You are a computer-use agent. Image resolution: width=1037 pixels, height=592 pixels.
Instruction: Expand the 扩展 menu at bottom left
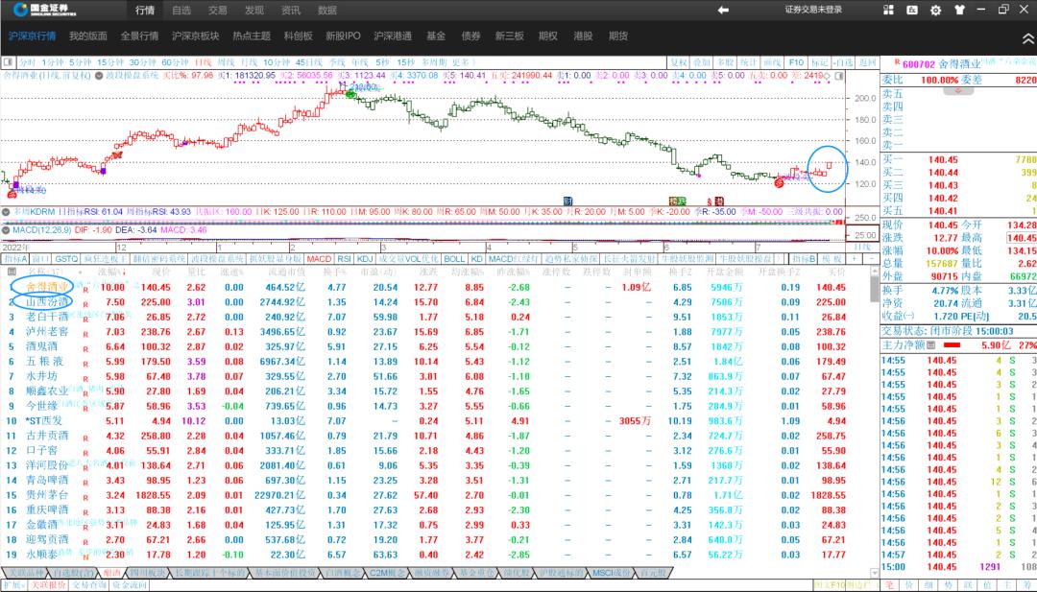pyautogui.click(x=12, y=584)
